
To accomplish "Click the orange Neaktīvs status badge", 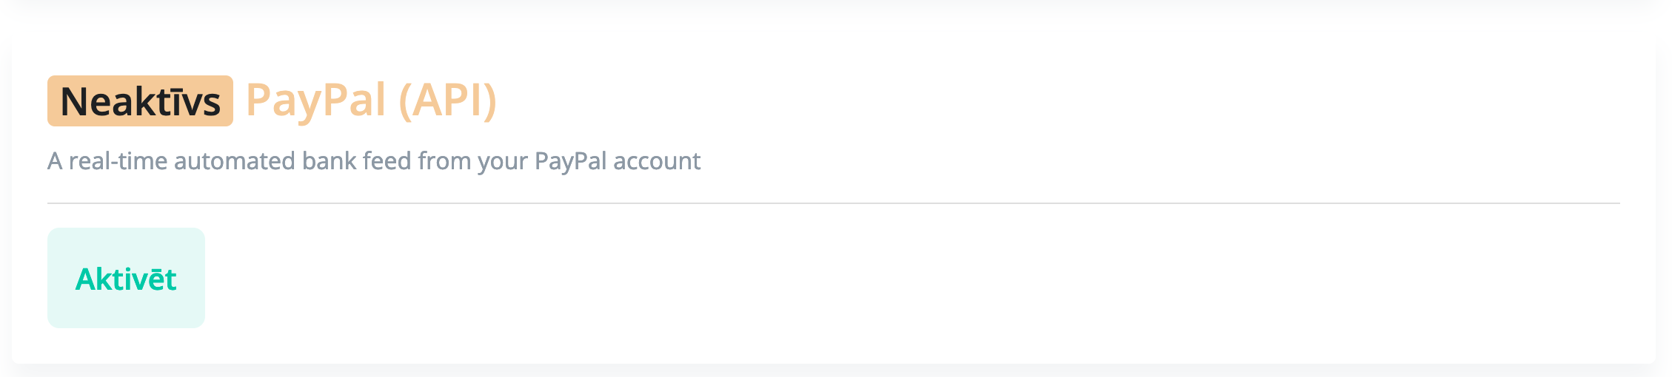I will (140, 101).
